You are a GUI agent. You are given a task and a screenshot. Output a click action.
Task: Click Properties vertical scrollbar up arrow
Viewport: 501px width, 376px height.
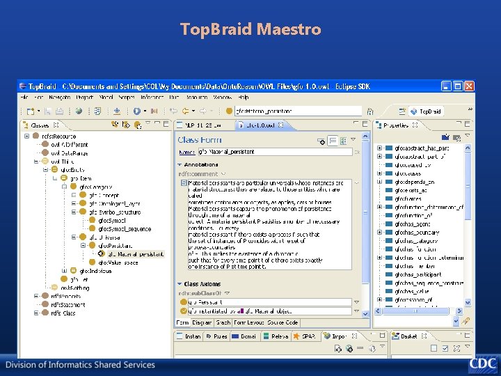467,148
